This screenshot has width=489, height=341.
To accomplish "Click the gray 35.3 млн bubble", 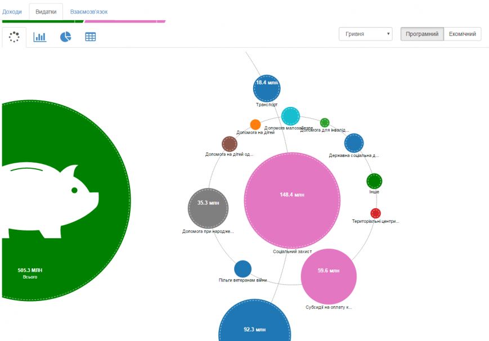I will click(x=208, y=208).
